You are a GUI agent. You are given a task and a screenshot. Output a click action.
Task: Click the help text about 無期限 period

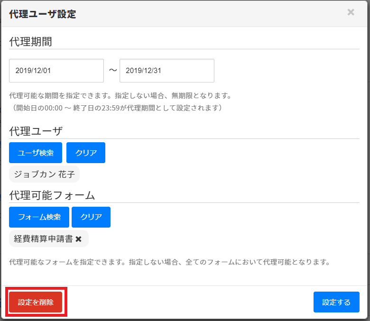point(120,95)
